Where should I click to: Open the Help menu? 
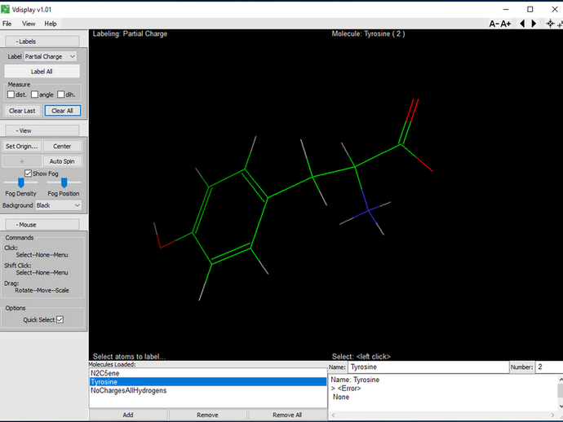coord(51,24)
